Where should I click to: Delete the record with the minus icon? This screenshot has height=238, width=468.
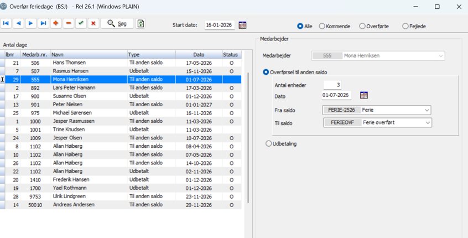(69, 23)
